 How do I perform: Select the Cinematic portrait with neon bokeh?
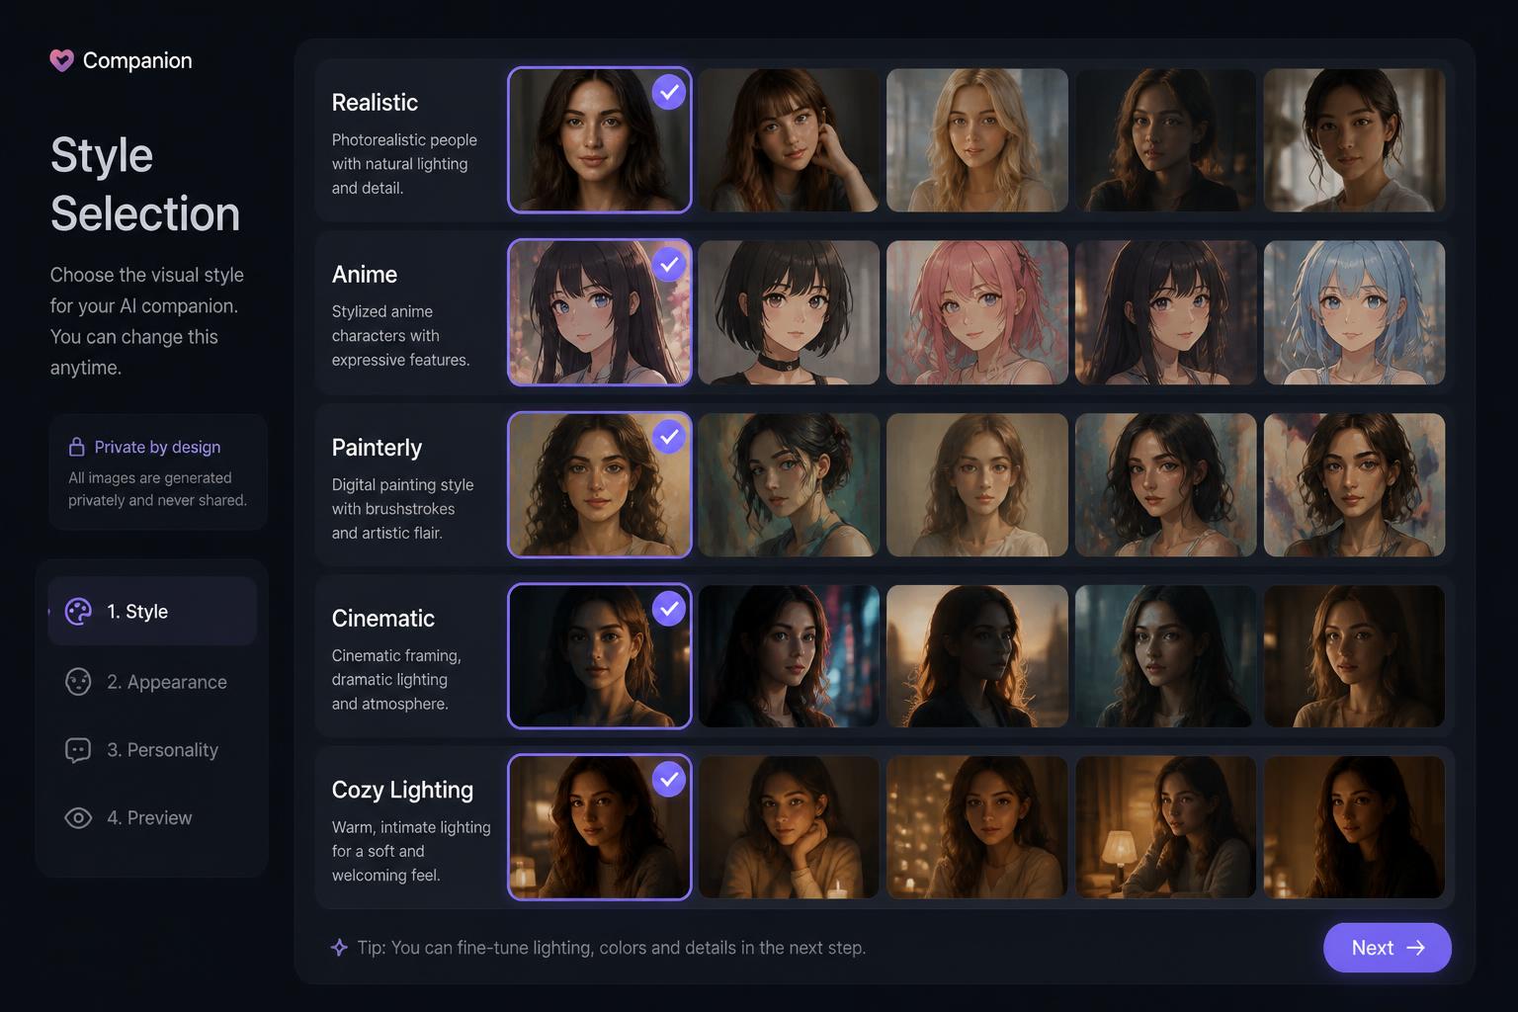pyautogui.click(x=789, y=656)
